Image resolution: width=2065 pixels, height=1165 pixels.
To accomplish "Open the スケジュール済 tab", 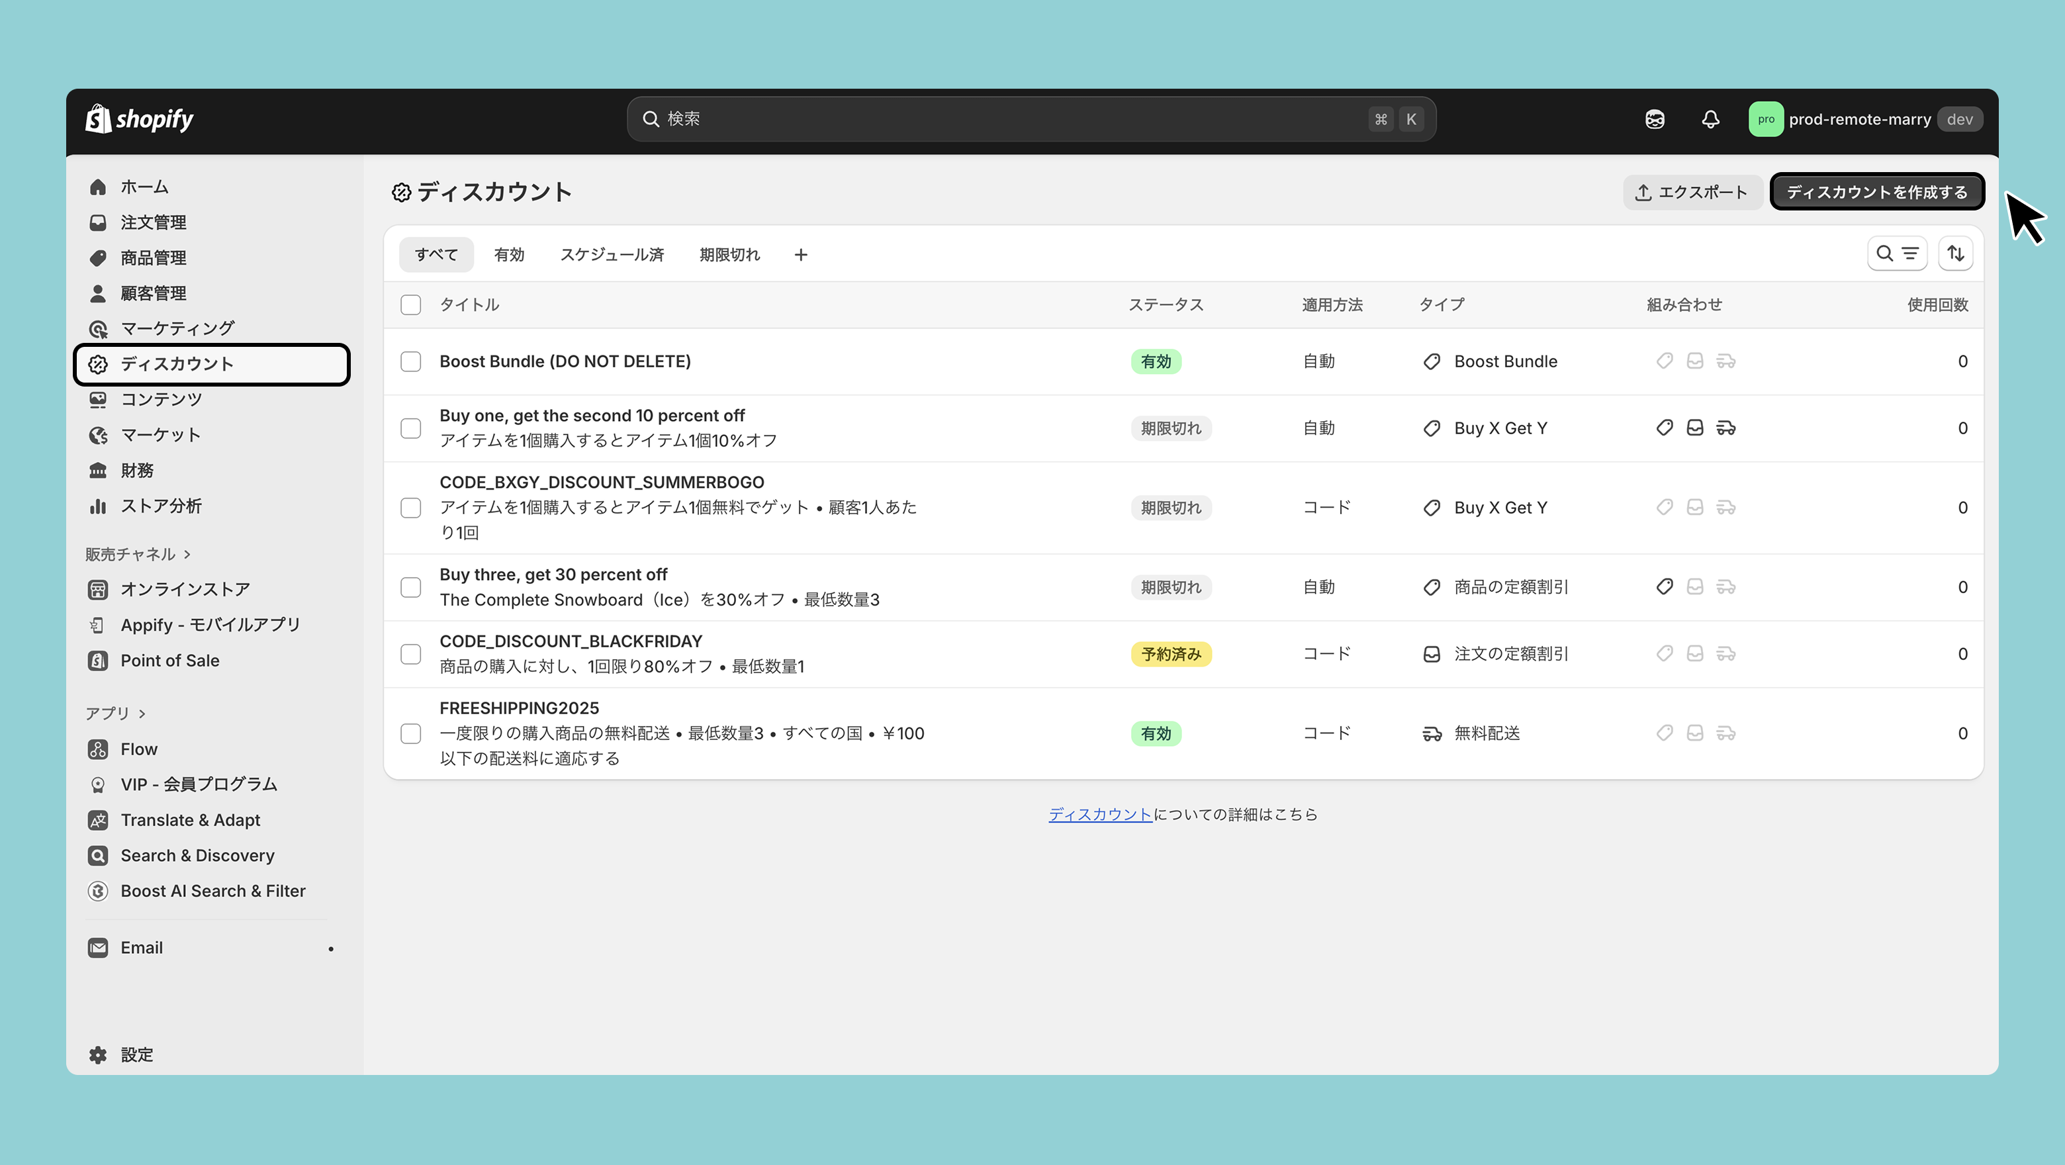I will [612, 254].
